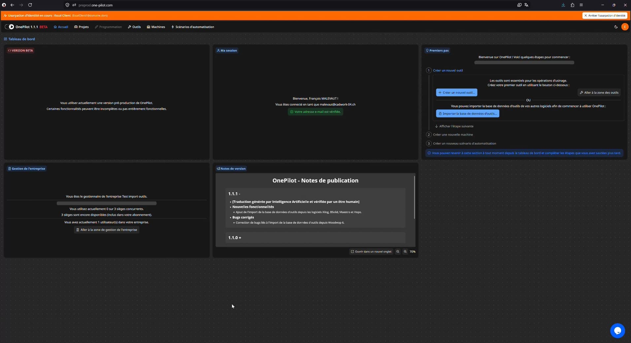
Task: Click the seat usage progress bar
Action: point(106,203)
